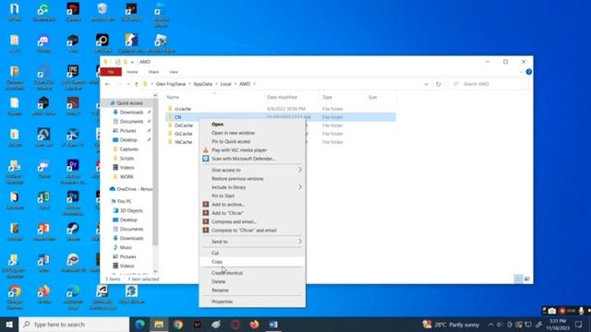Viewport: 591px width, 332px height.
Task: Open Microsoft Edge from the taskbar
Action: [x=139, y=324]
